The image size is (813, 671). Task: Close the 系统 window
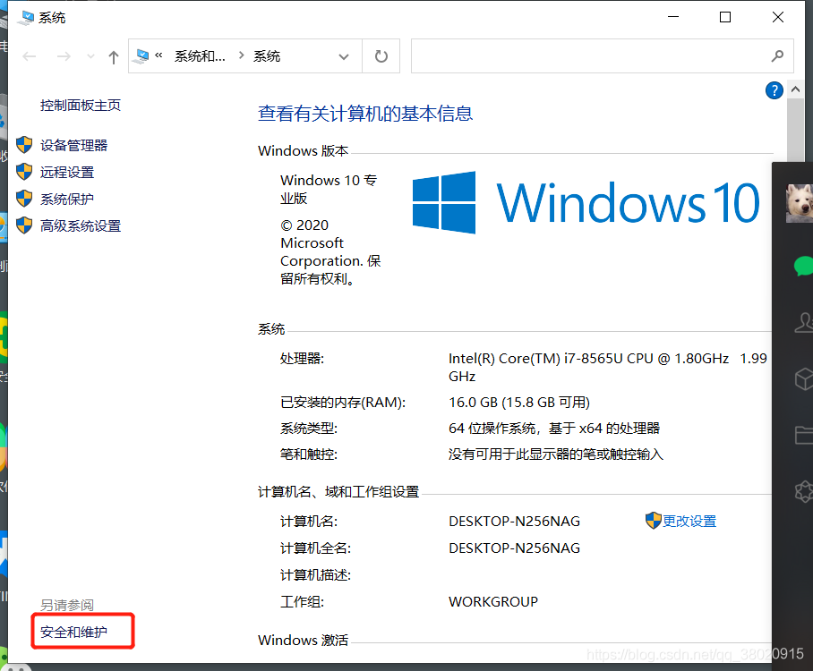pyautogui.click(x=778, y=17)
